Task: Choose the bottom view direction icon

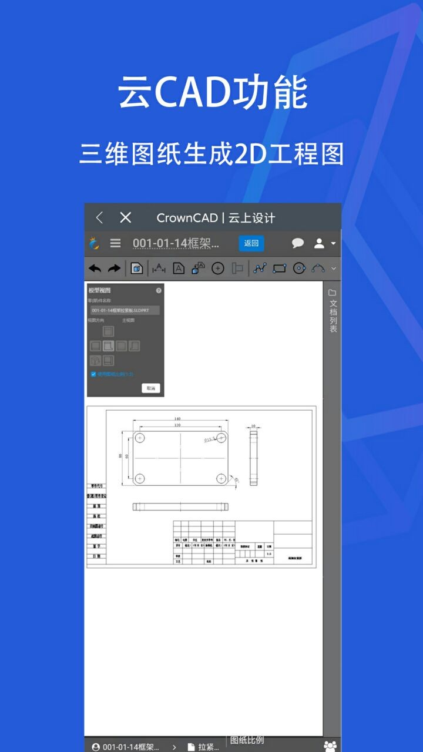Action: 109,361
